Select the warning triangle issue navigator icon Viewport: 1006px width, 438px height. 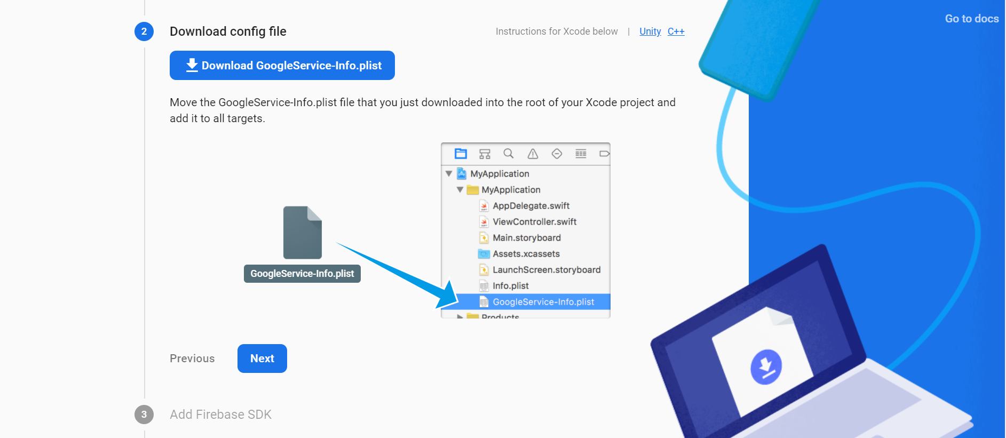[533, 154]
